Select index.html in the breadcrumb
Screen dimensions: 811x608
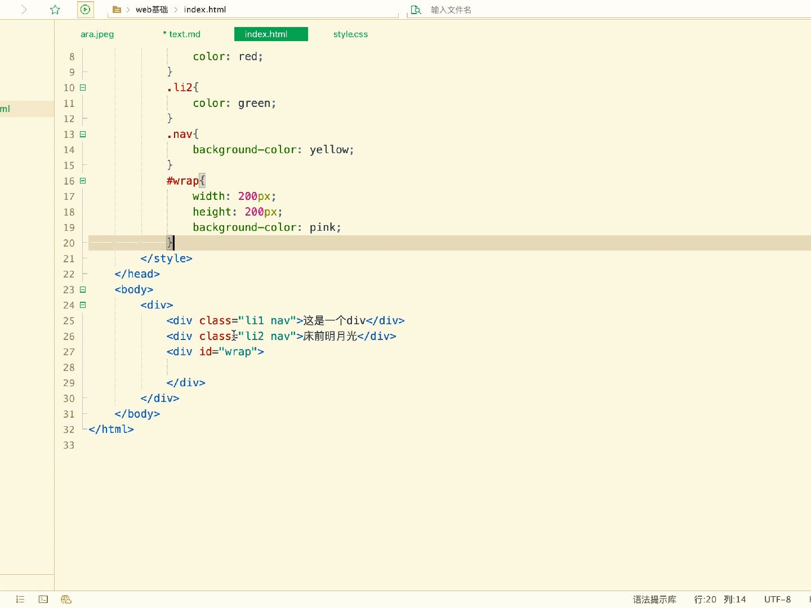click(x=205, y=10)
